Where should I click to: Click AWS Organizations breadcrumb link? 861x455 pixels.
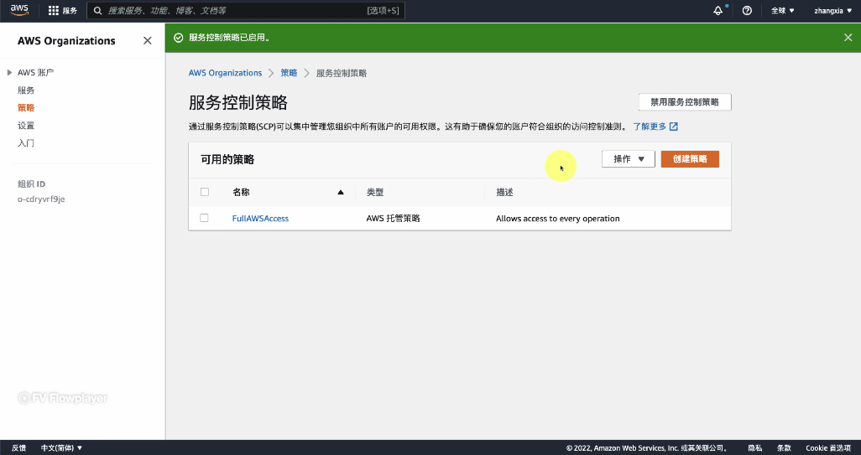(225, 73)
